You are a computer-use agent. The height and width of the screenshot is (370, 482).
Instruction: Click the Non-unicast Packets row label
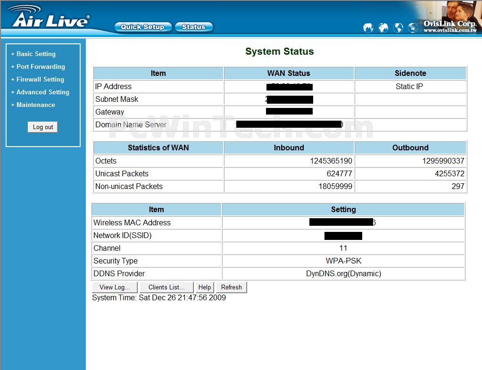pyautogui.click(x=129, y=186)
